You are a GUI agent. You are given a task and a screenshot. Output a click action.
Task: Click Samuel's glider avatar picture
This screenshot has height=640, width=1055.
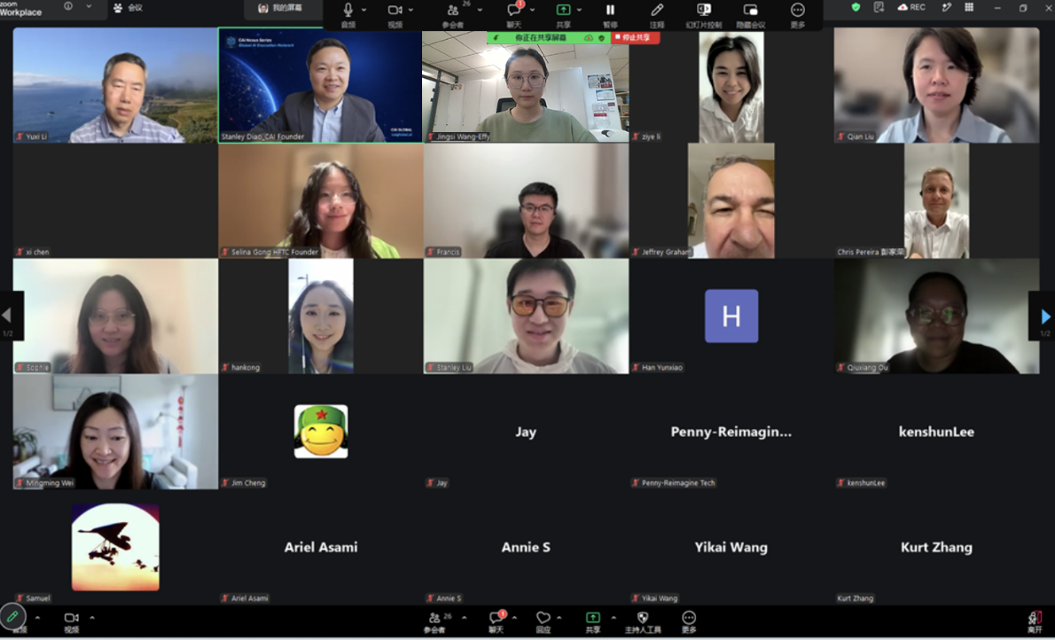tap(116, 547)
